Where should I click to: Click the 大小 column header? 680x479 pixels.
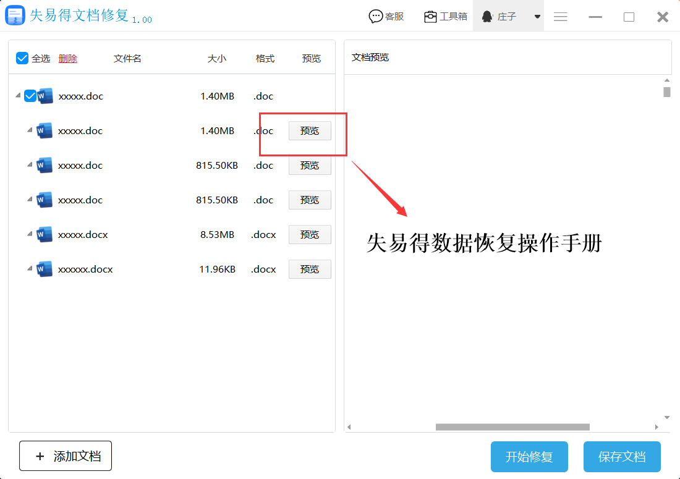tap(217, 59)
